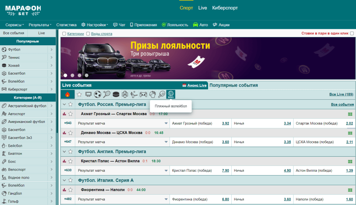Go to fourth banner slide dot
The image size is (356, 205).
click(87, 75)
